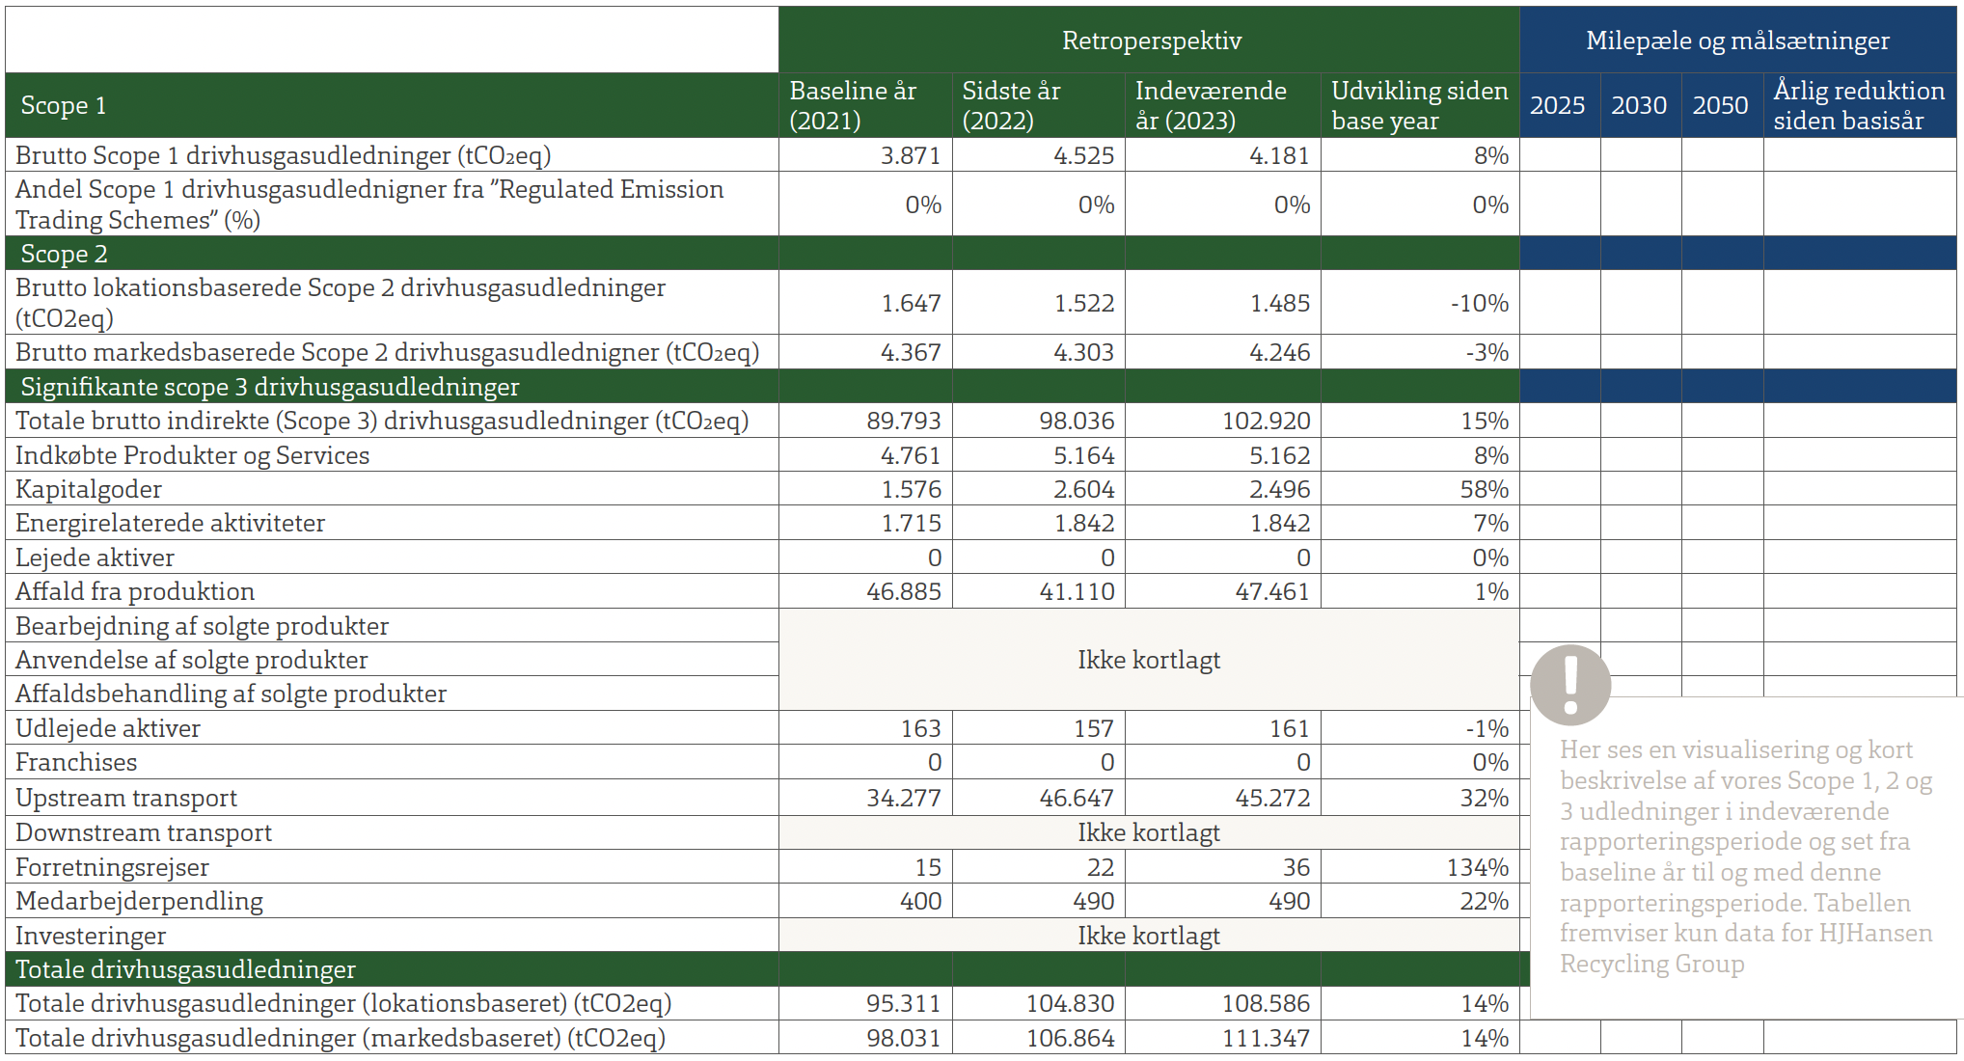Select the Milepæle og målsætninger header
Screen dimensions: 1964x1061
[1737, 41]
